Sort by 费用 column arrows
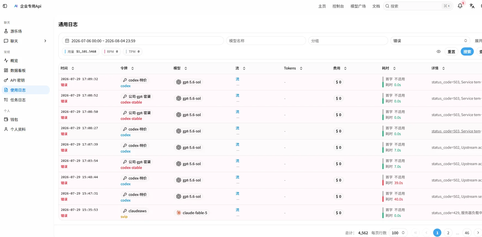 click(345, 68)
